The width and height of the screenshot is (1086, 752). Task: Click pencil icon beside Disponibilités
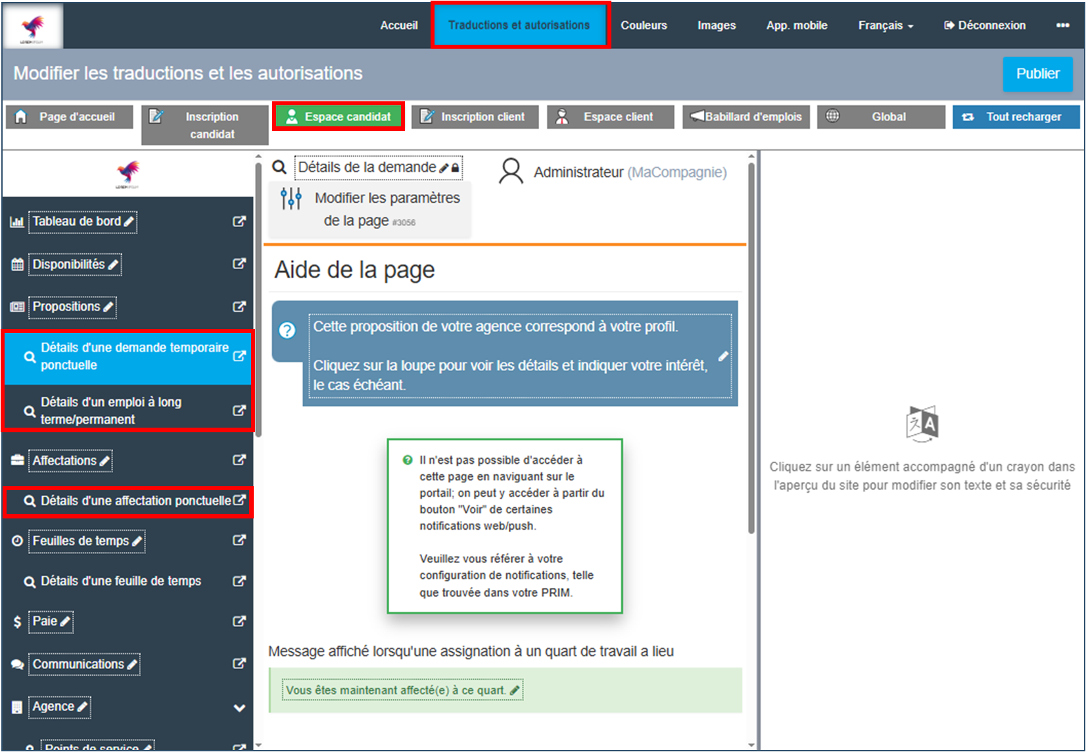click(113, 264)
